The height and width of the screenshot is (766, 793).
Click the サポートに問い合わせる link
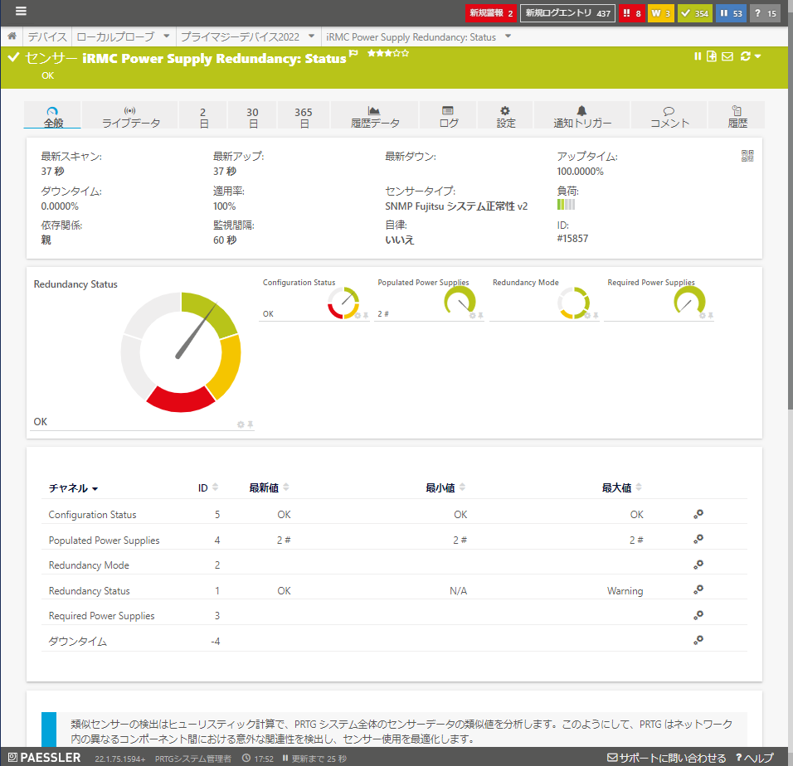tap(667, 758)
